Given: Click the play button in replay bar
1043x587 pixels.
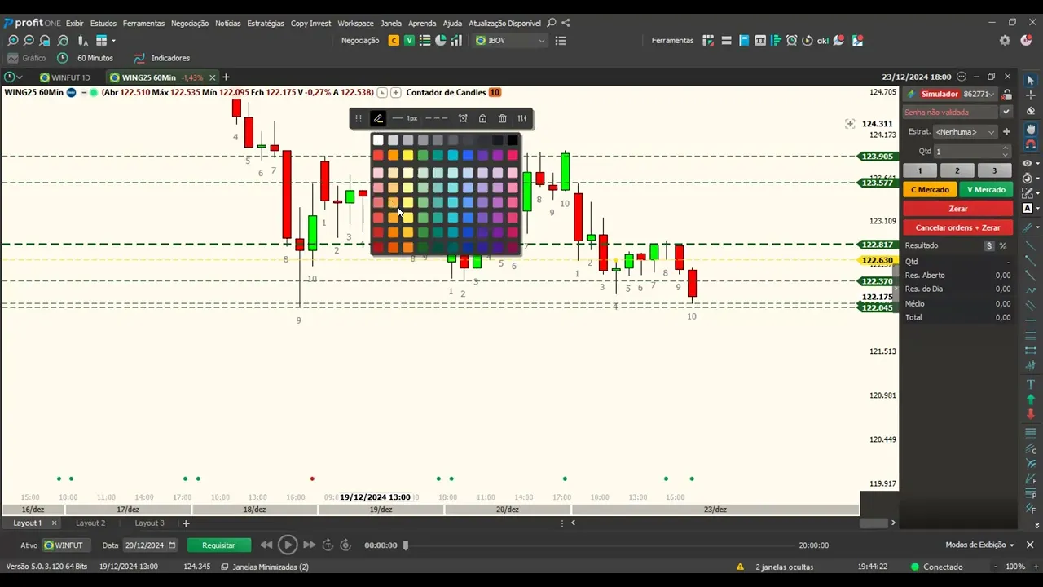Looking at the screenshot, I should [287, 545].
